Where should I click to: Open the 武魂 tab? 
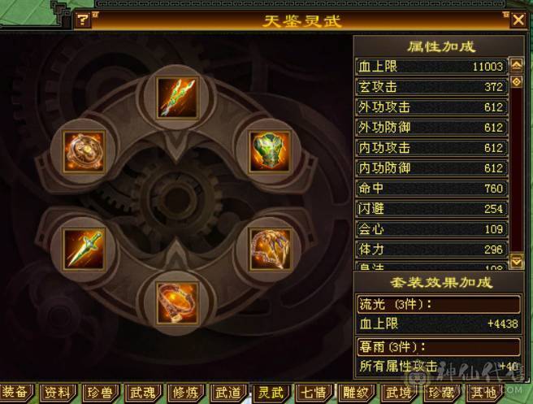point(143,393)
